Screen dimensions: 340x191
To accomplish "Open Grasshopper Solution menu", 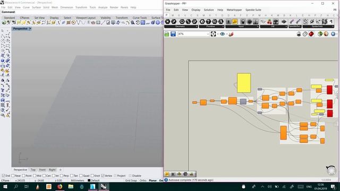I will pos(209,10).
